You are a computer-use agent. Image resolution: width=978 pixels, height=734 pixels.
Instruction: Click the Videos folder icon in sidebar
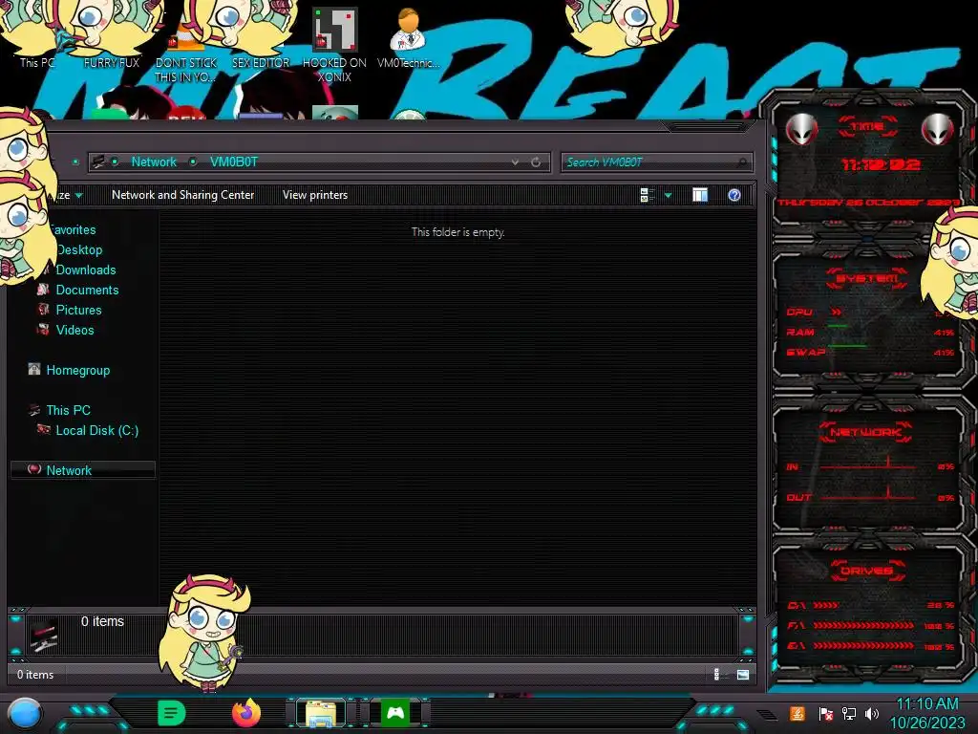[44, 329]
